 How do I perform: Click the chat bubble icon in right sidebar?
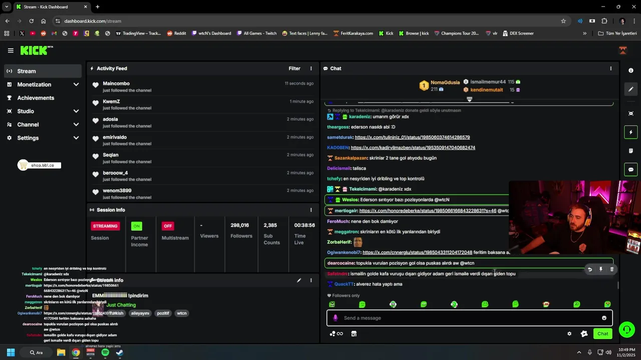point(631,169)
